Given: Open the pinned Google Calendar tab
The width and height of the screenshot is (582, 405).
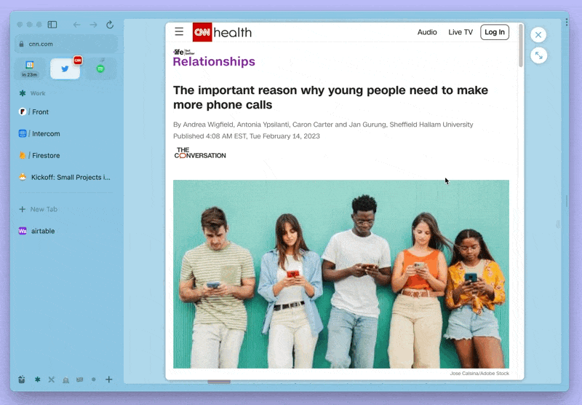Looking at the screenshot, I should [x=30, y=68].
